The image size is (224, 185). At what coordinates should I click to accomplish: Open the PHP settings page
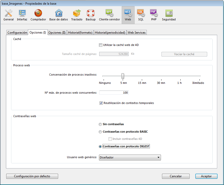pos(154,15)
